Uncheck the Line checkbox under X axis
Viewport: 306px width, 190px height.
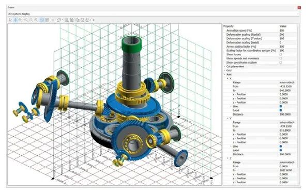click(281, 106)
